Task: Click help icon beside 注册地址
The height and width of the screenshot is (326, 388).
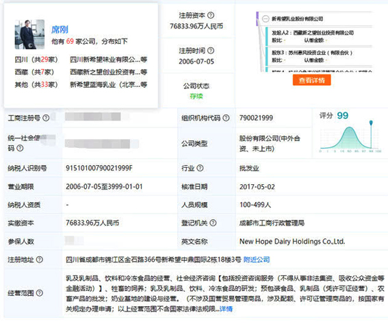Action: [x=40, y=260]
